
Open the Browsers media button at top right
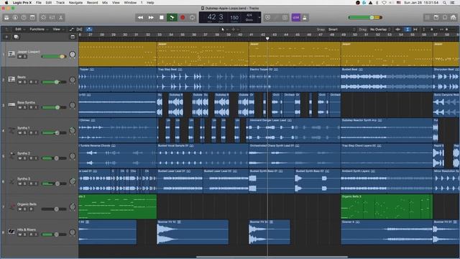click(x=454, y=17)
